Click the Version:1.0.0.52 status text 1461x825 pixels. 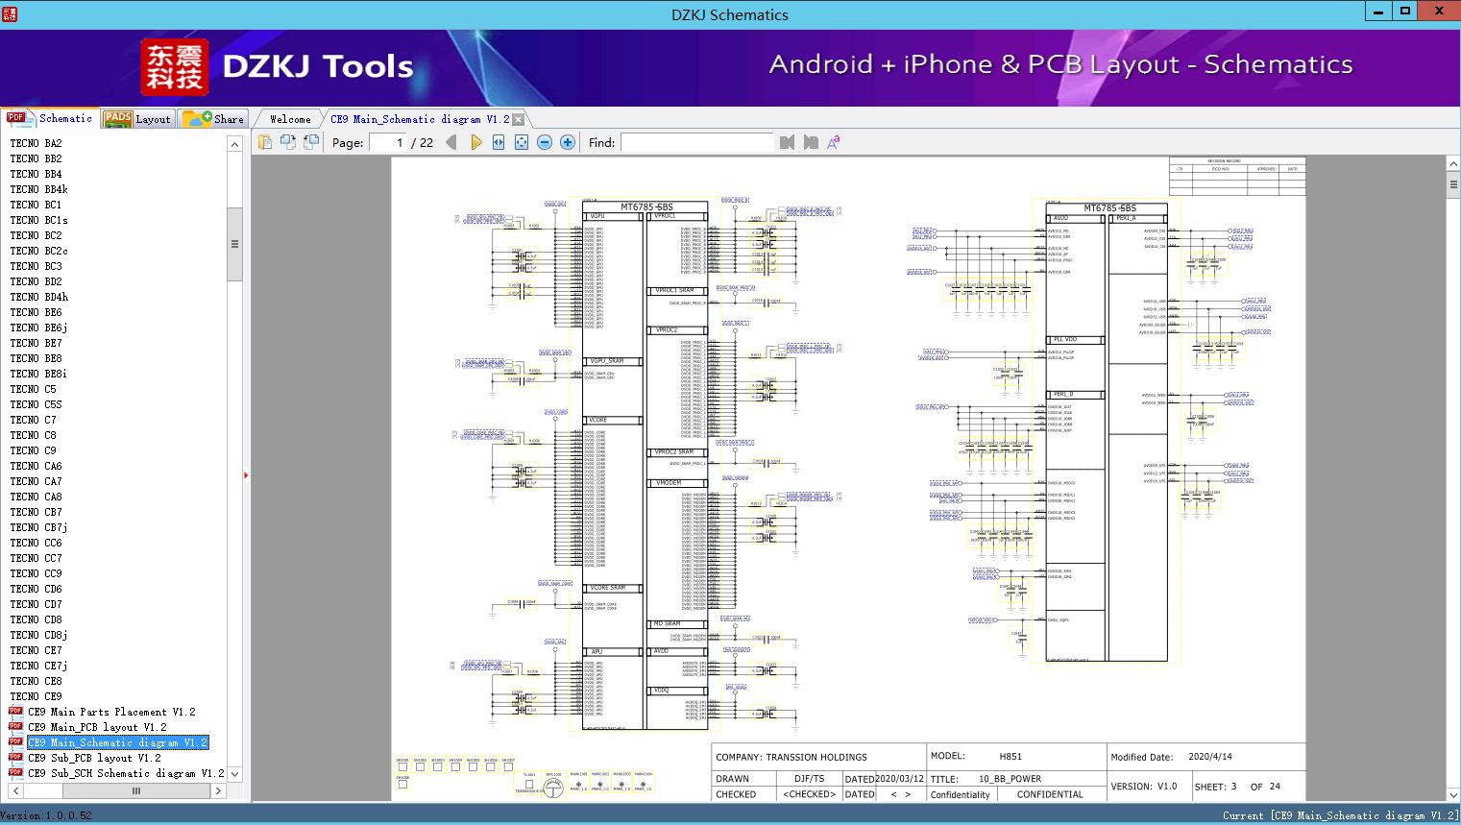point(46,815)
